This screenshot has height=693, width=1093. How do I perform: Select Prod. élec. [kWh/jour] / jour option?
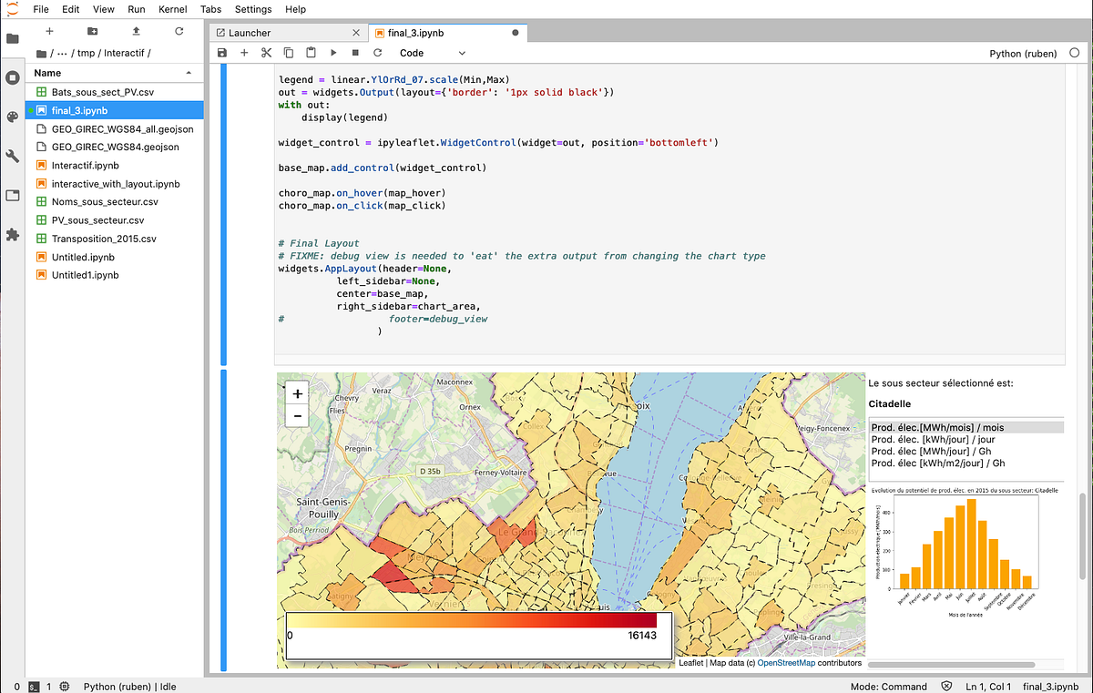(x=935, y=439)
